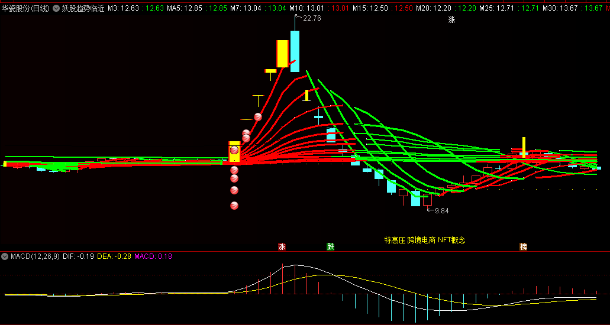Click the large yellow candle before the peak
Image resolution: width=610 pixels, height=325 pixels.
pos(282,54)
